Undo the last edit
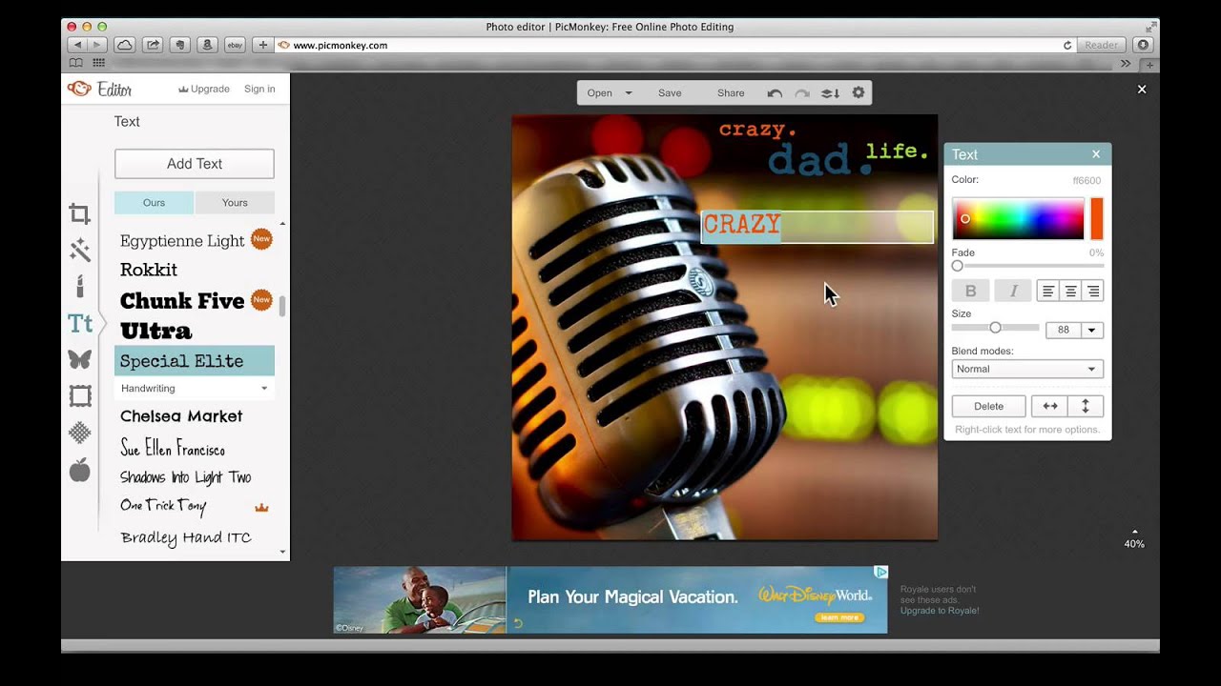Viewport: 1221px width, 686px height. coord(775,93)
